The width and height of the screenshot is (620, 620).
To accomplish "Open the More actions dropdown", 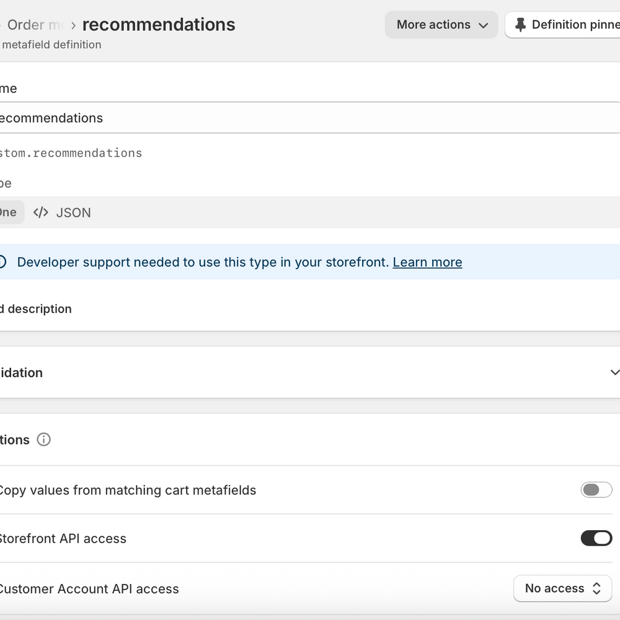I will [x=441, y=25].
